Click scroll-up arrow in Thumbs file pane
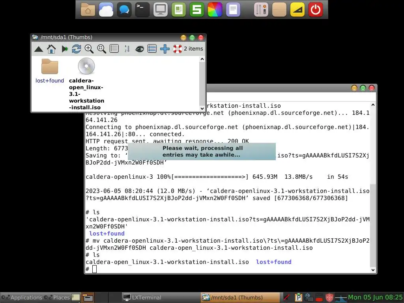Screen dimensions: 404x303 click(x=202, y=59)
